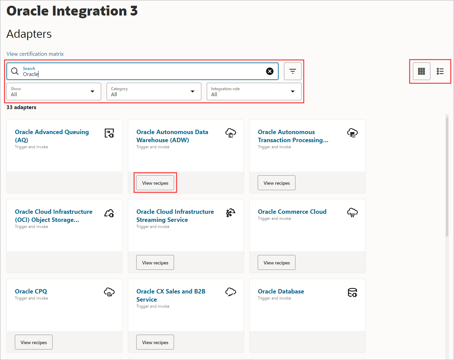Open the Oracle Commerce Cloud adapter link
The image size is (454, 360).
tap(292, 212)
